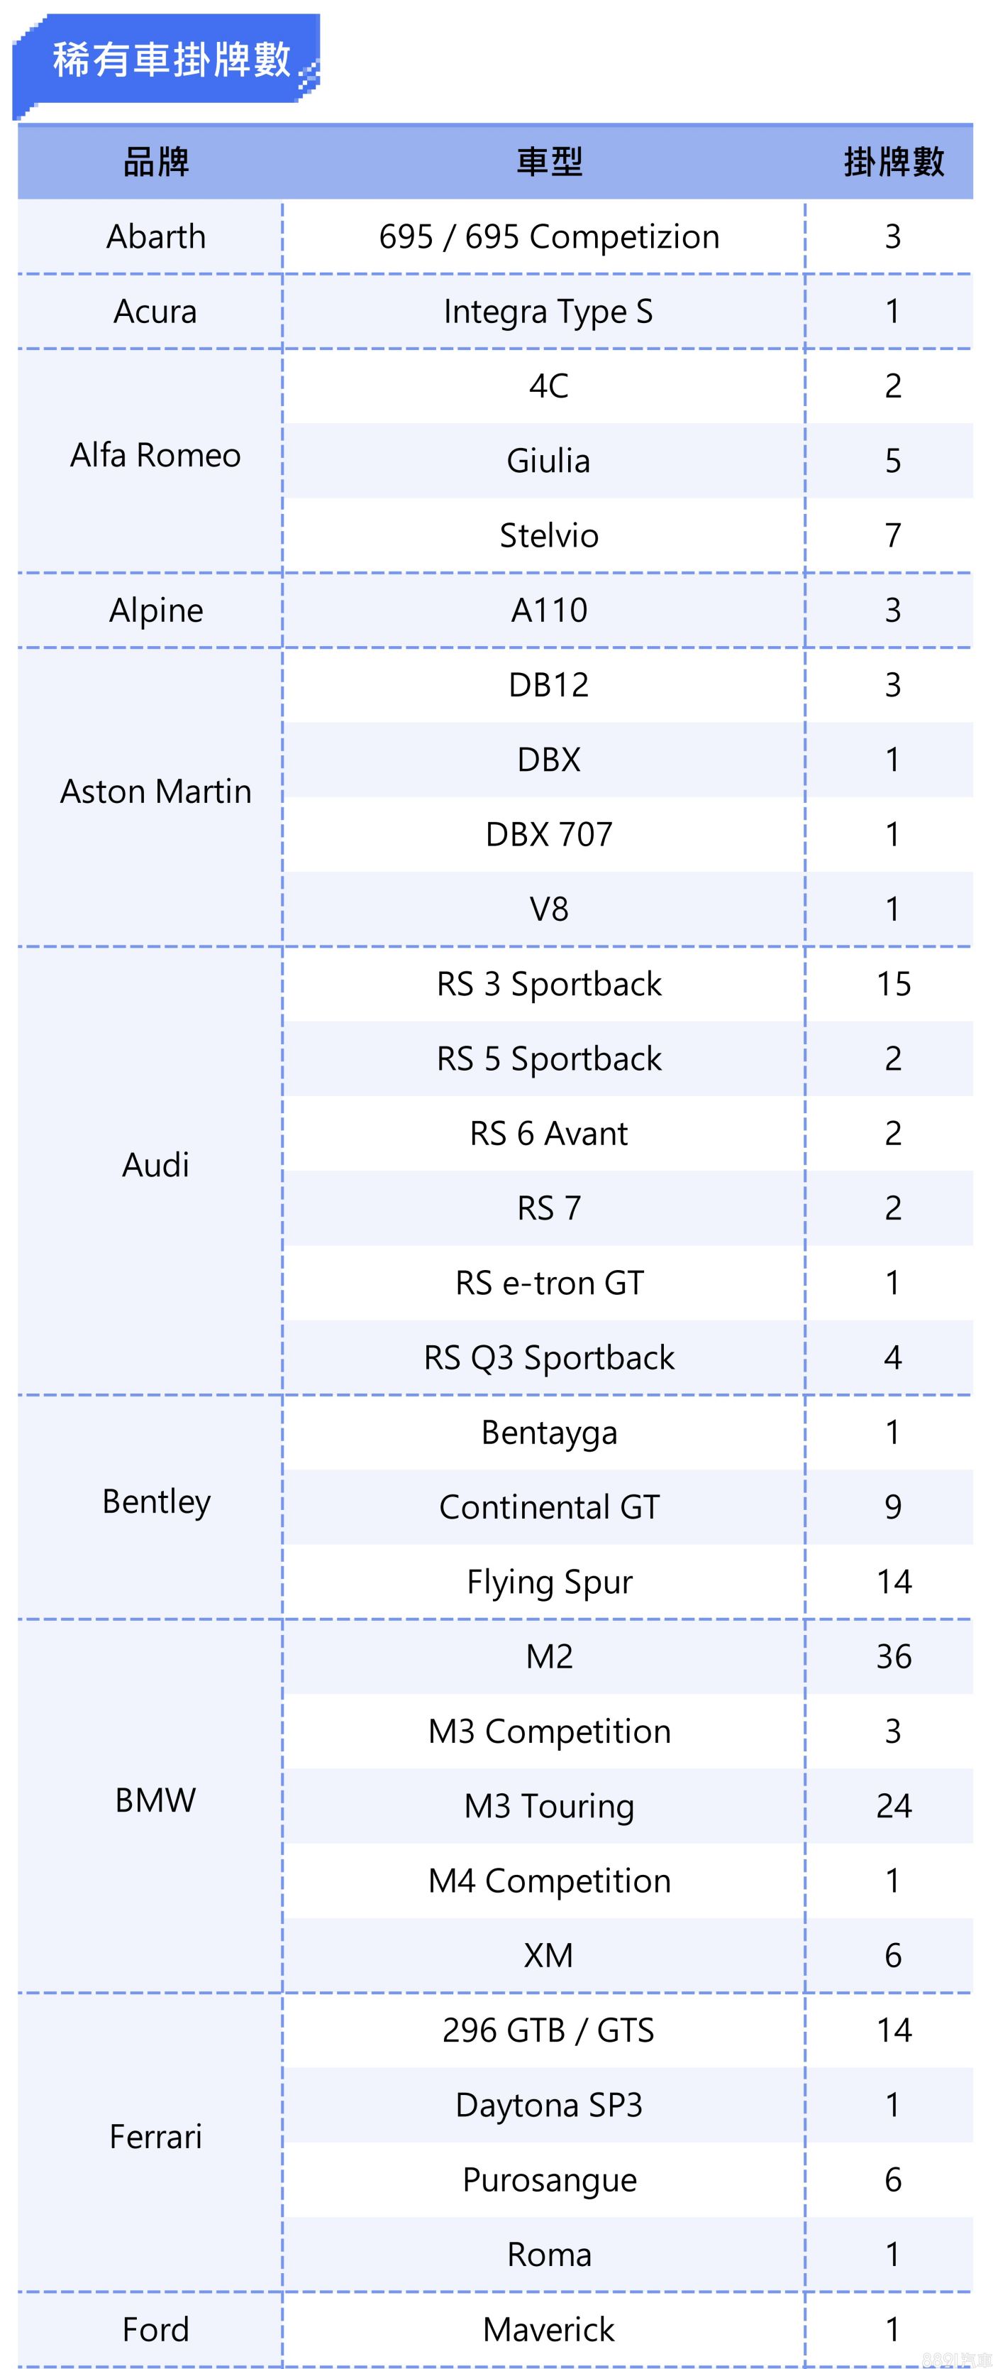The image size is (993, 2369).
Task: Click the Ferrari brand cell
Action: (x=156, y=2136)
